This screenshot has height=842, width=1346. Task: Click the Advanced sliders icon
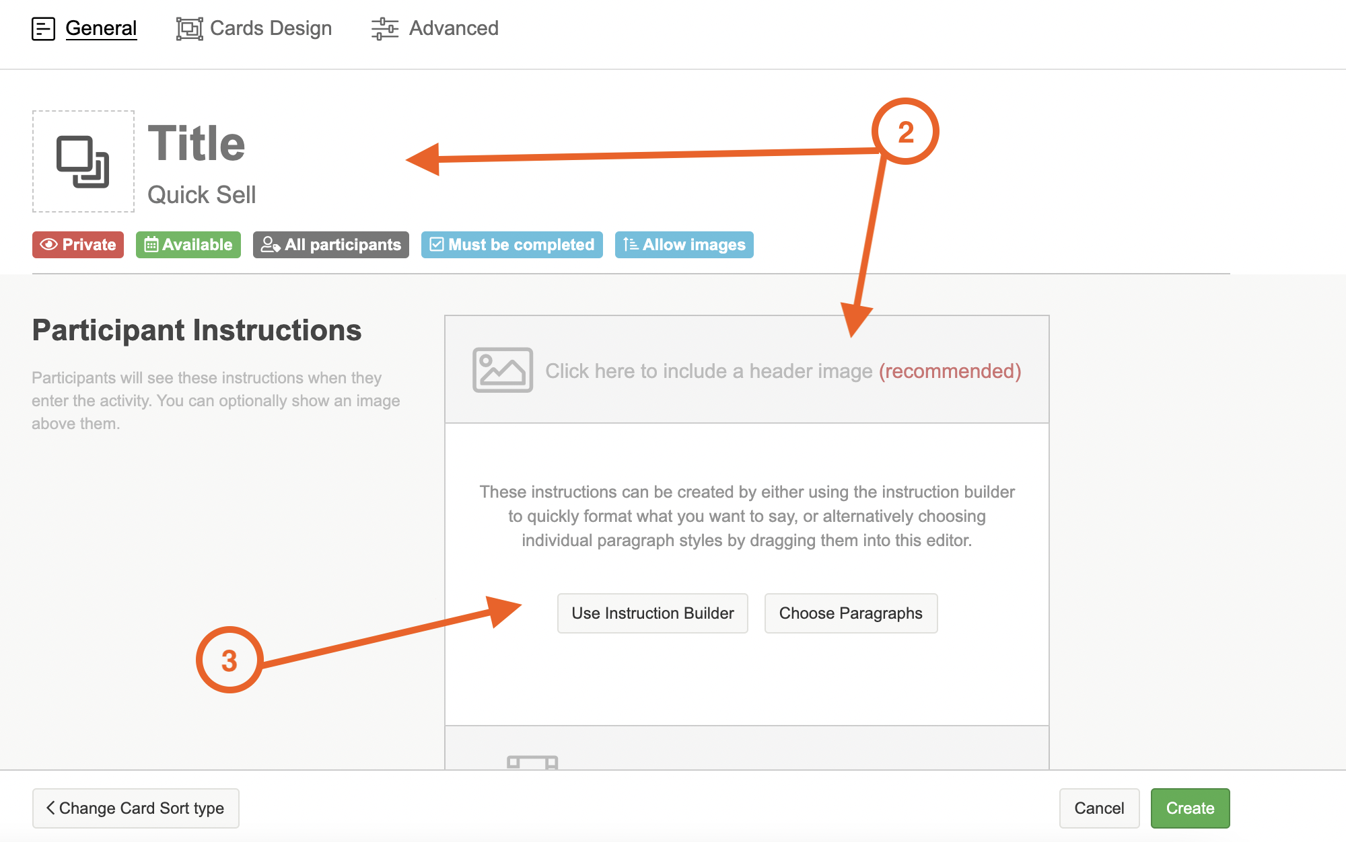click(384, 29)
